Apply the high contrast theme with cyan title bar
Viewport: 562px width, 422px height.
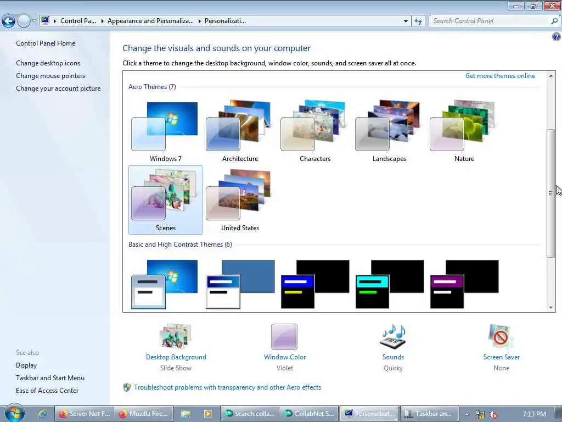[x=390, y=284]
